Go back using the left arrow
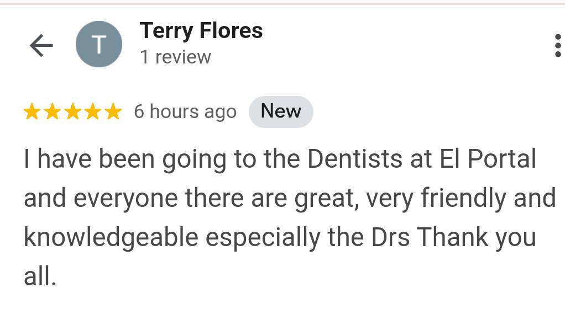 tap(41, 45)
